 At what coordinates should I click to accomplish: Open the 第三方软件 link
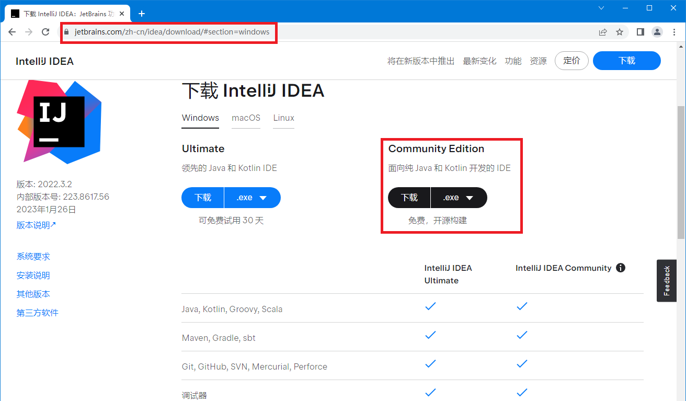click(x=38, y=313)
